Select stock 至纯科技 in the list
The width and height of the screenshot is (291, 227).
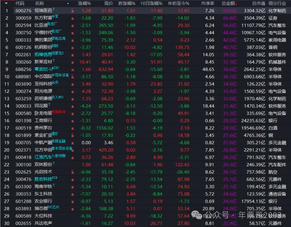pos(43,84)
